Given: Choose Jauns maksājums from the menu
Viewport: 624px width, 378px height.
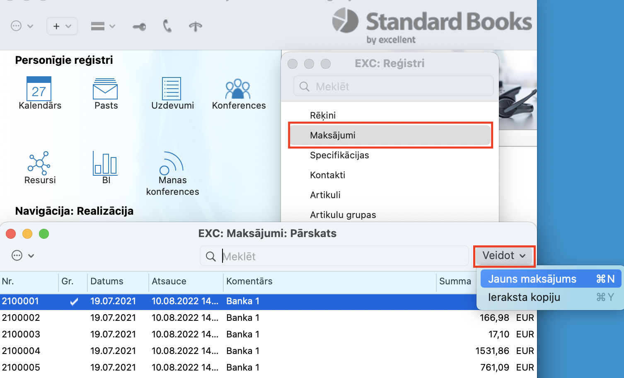Looking at the screenshot, I should coord(532,279).
